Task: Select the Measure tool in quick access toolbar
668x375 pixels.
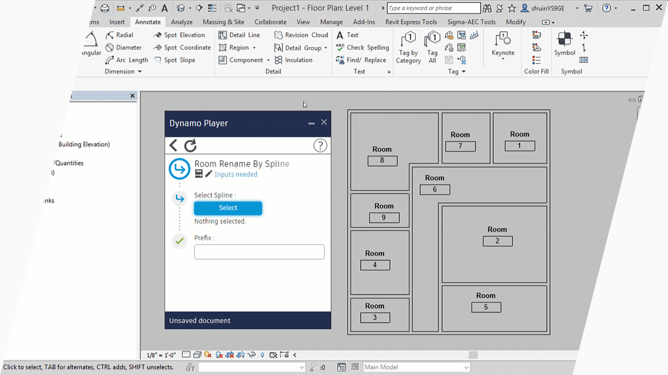Action: click(x=121, y=8)
